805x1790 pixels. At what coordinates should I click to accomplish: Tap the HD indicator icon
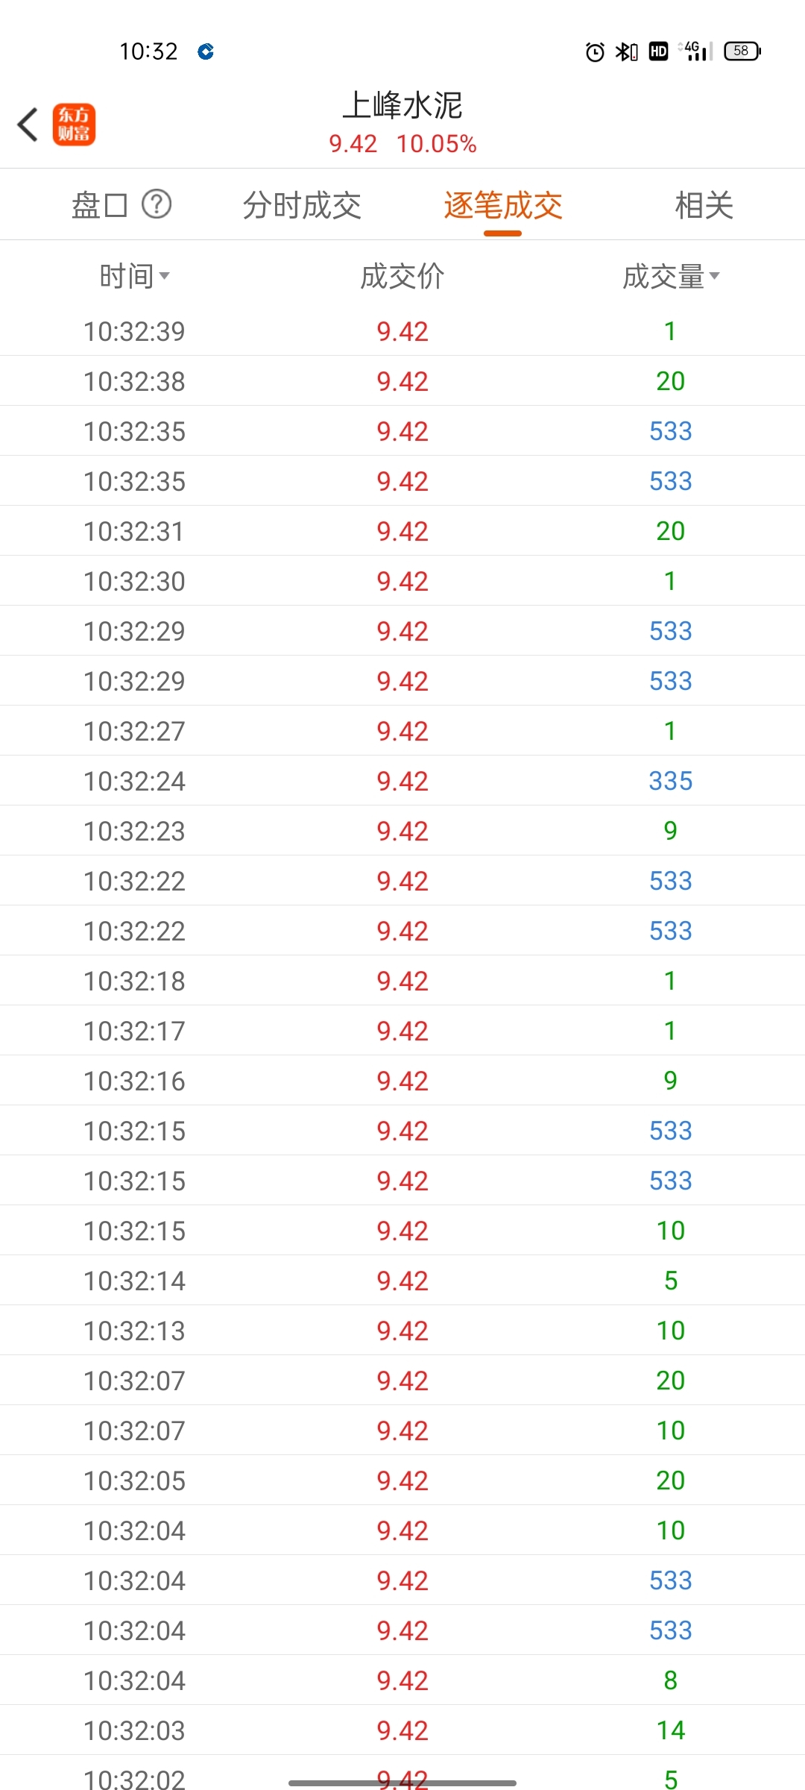(x=658, y=51)
